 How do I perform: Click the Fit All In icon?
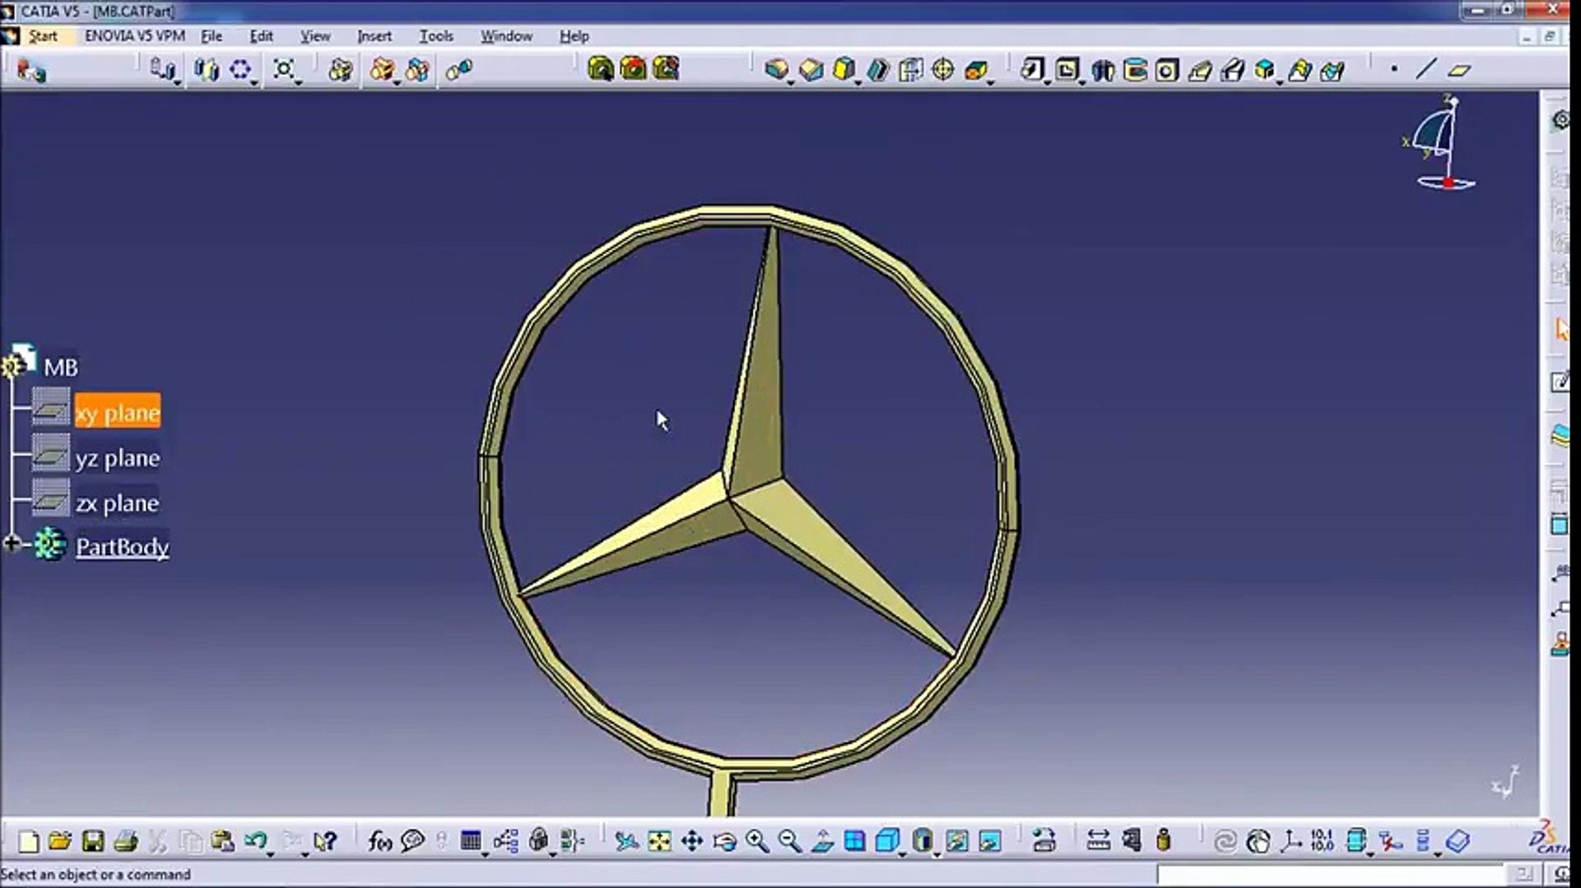tap(658, 842)
